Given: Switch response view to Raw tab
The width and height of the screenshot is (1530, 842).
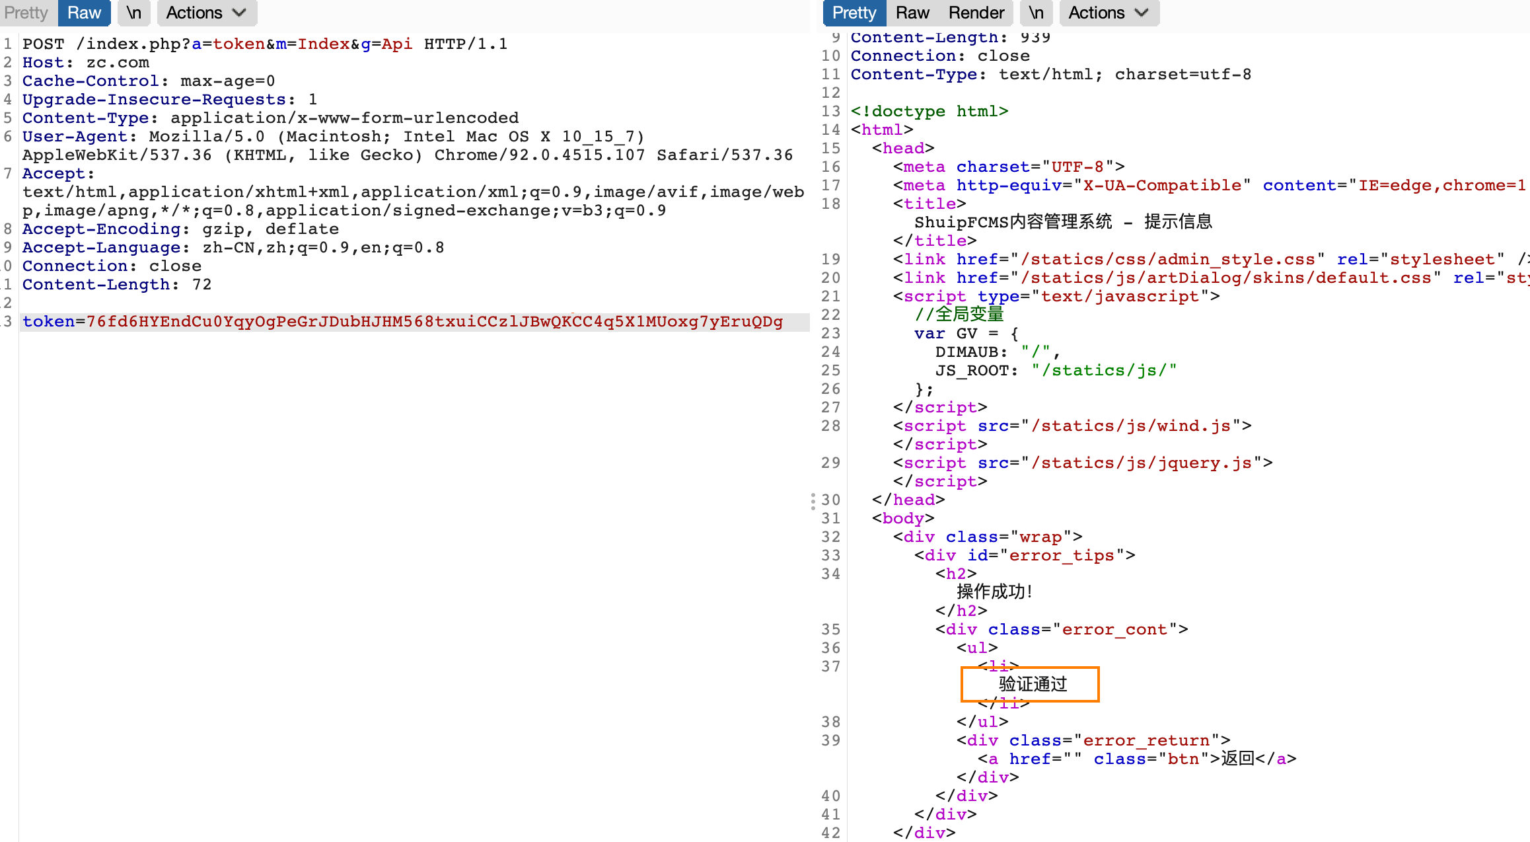Looking at the screenshot, I should (912, 13).
